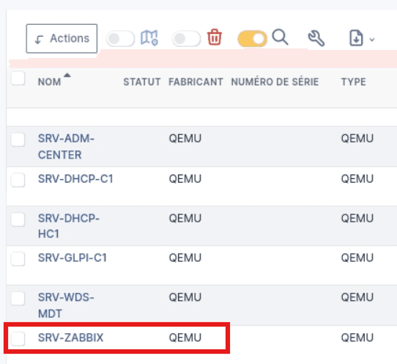Screen dimensions: 397x364
Task: Tick the select-all checkbox in header
Action: click(18, 79)
